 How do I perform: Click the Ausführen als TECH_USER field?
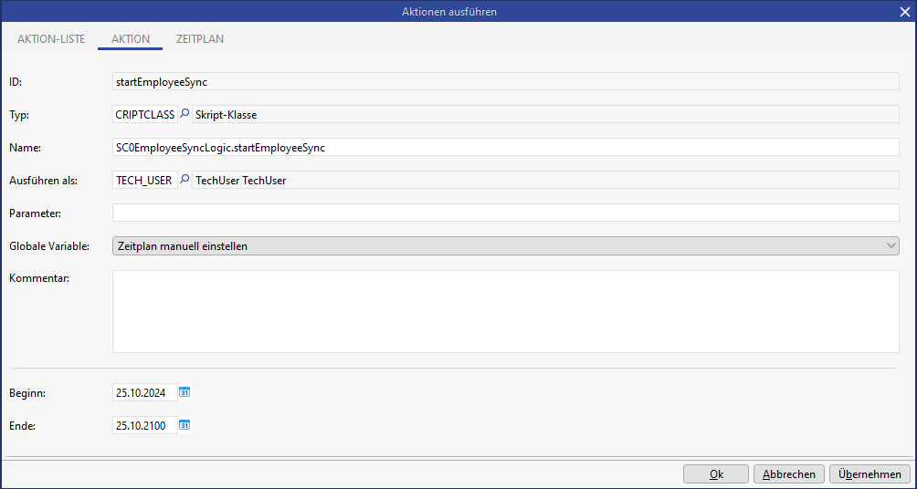[x=143, y=181]
